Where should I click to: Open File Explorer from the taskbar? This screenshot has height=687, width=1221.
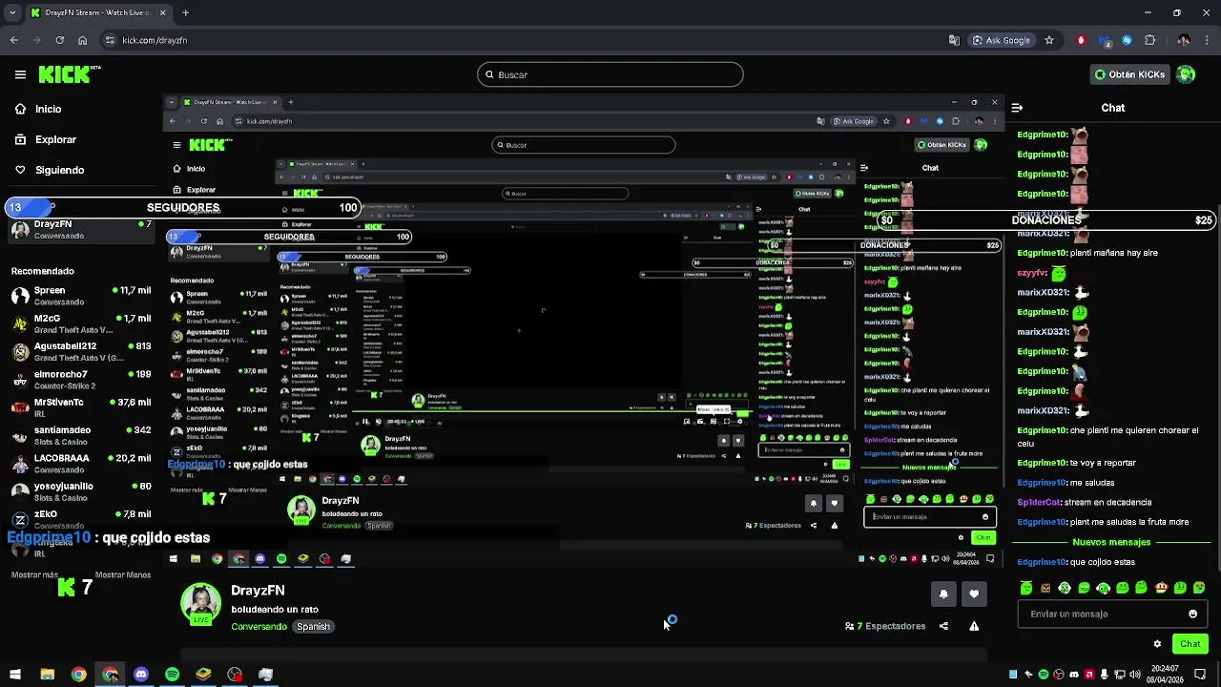(47, 675)
